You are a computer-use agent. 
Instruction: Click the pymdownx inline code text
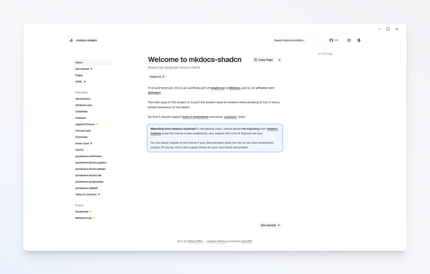(x=230, y=117)
